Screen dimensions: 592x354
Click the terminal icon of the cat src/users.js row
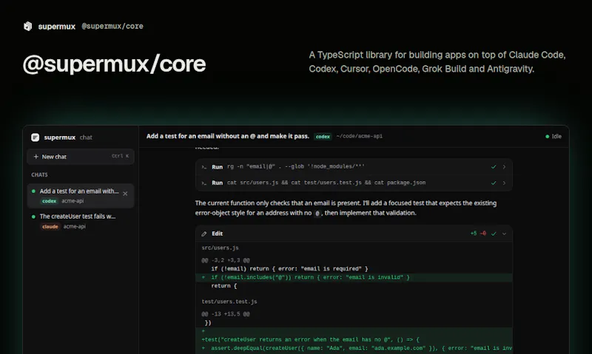click(x=204, y=183)
